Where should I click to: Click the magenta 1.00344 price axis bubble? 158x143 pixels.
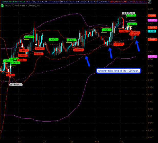tap(152, 20)
